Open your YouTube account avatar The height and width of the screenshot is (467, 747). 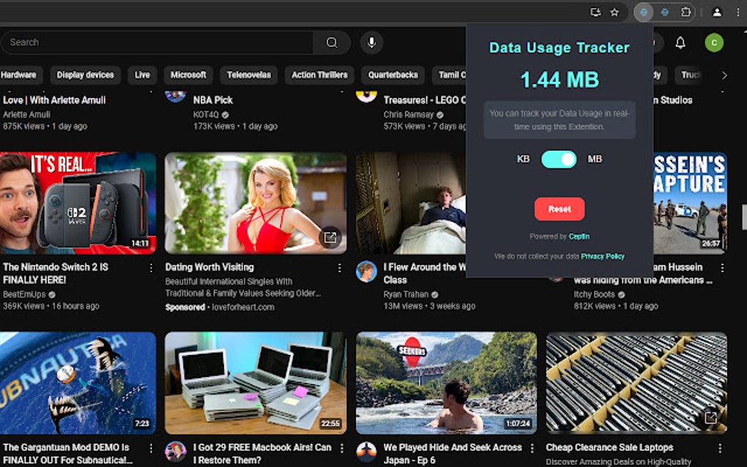pyautogui.click(x=714, y=42)
